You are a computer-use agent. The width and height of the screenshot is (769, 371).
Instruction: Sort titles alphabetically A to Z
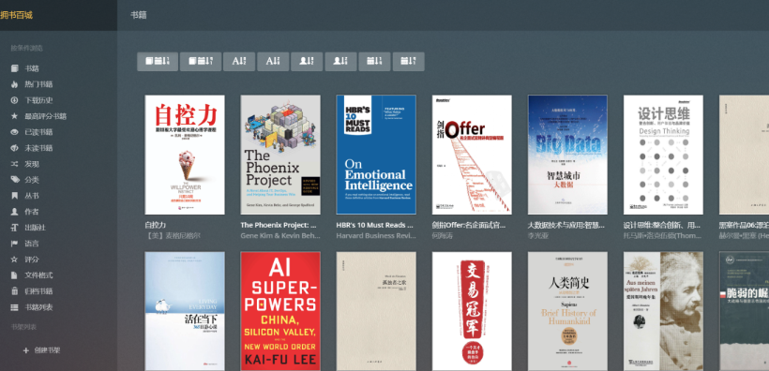pos(239,62)
